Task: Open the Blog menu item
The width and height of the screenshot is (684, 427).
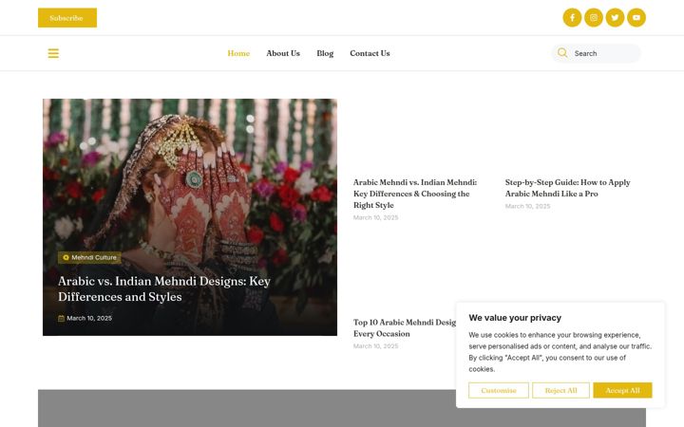Action: tap(325, 53)
